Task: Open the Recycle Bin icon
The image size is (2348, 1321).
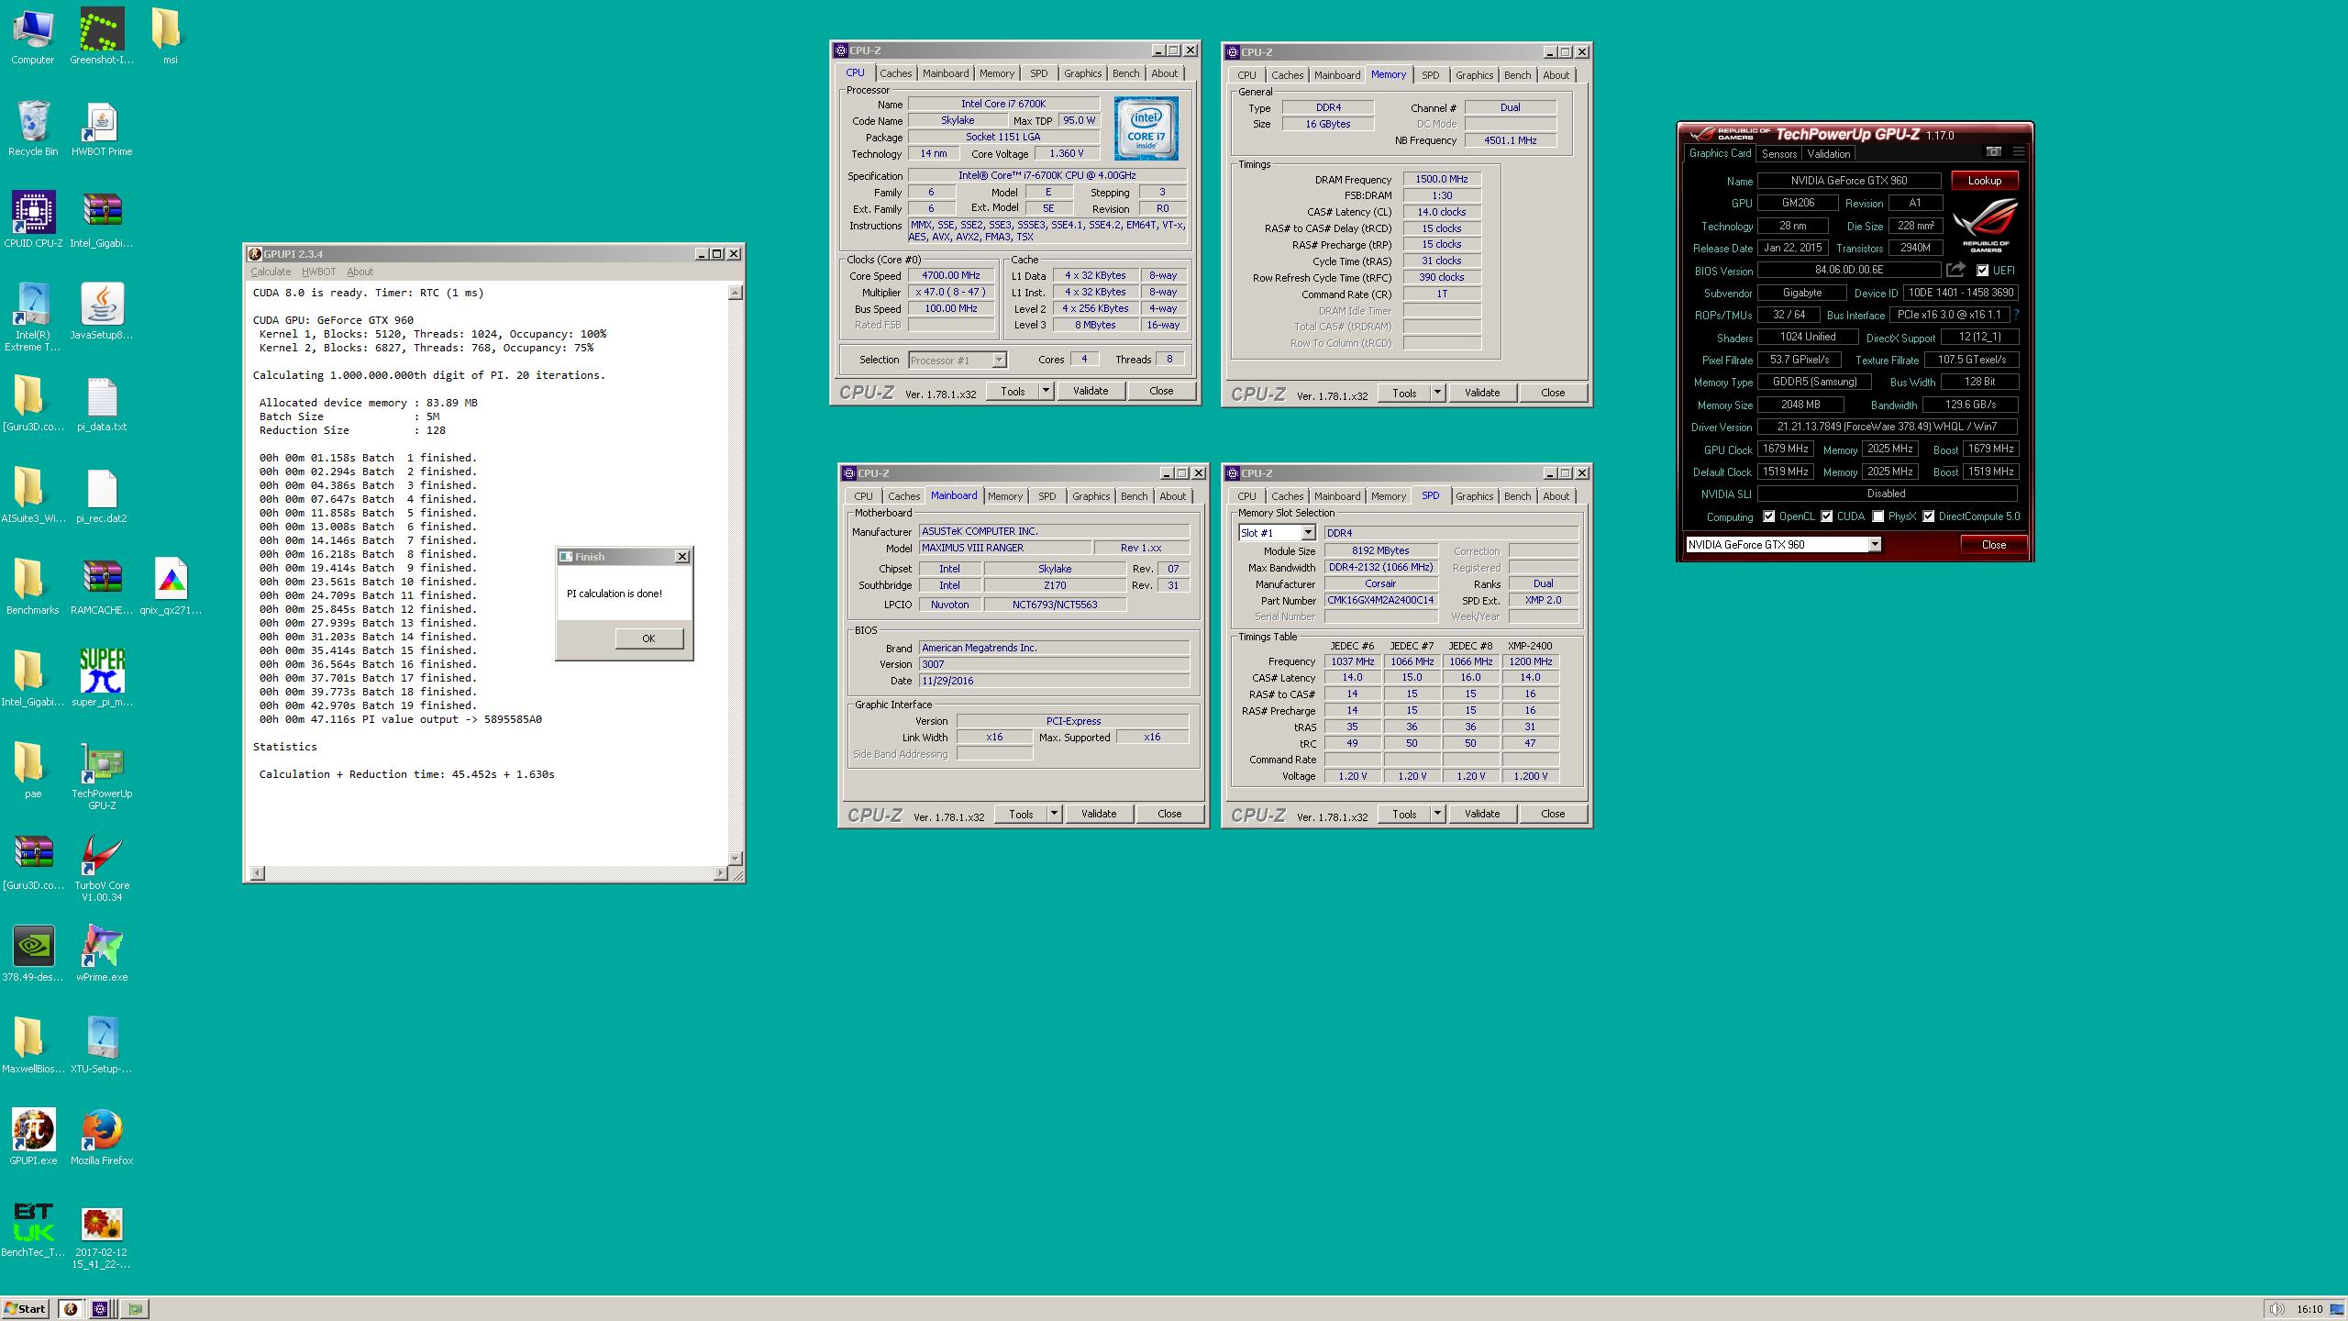Action: pos(33,128)
